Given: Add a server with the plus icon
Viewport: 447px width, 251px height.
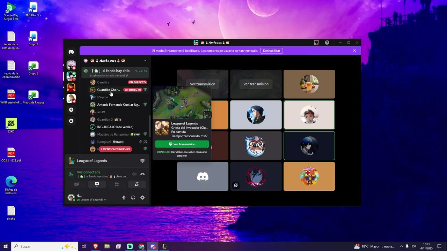Looking at the screenshot, I should point(71,110).
